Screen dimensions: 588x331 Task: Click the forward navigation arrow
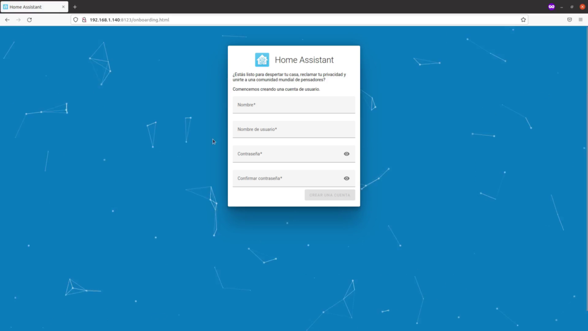(x=18, y=19)
